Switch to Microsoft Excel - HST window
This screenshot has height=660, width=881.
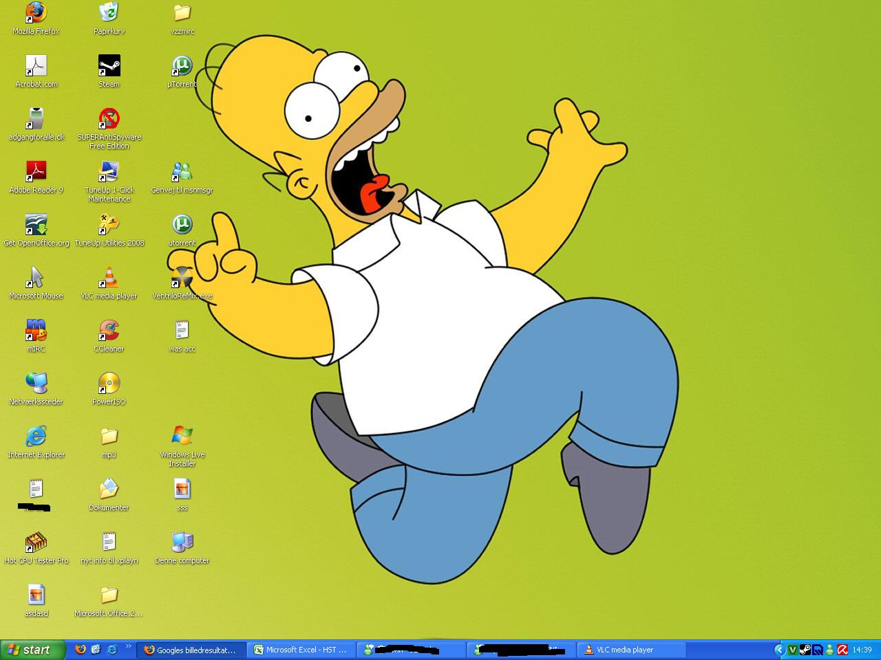click(x=301, y=650)
